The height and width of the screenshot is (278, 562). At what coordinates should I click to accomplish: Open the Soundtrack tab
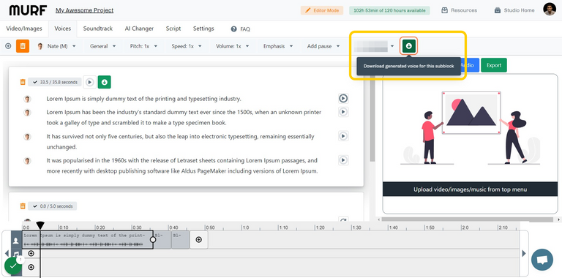coord(98,29)
